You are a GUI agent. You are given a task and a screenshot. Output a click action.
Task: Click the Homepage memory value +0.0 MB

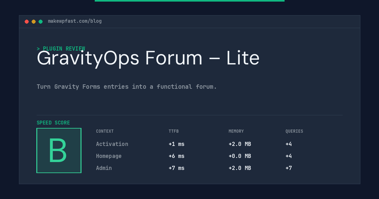click(240, 156)
